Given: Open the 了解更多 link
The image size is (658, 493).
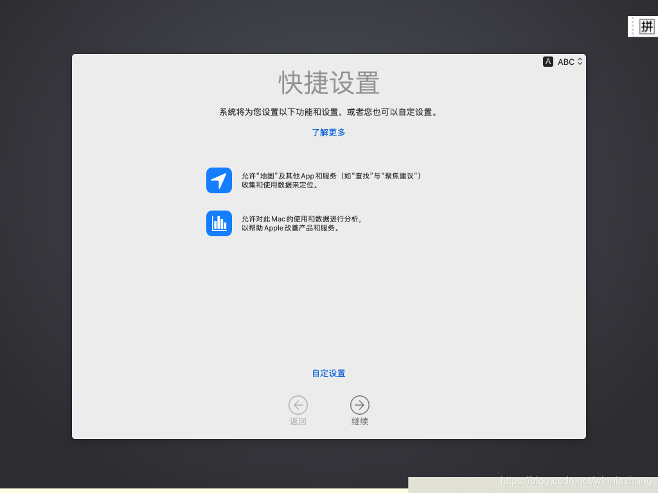Looking at the screenshot, I should (328, 132).
